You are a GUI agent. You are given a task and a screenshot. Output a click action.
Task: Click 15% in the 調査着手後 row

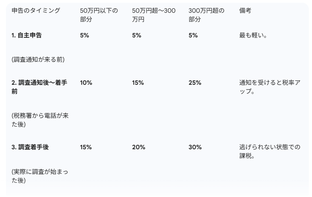point(86,147)
